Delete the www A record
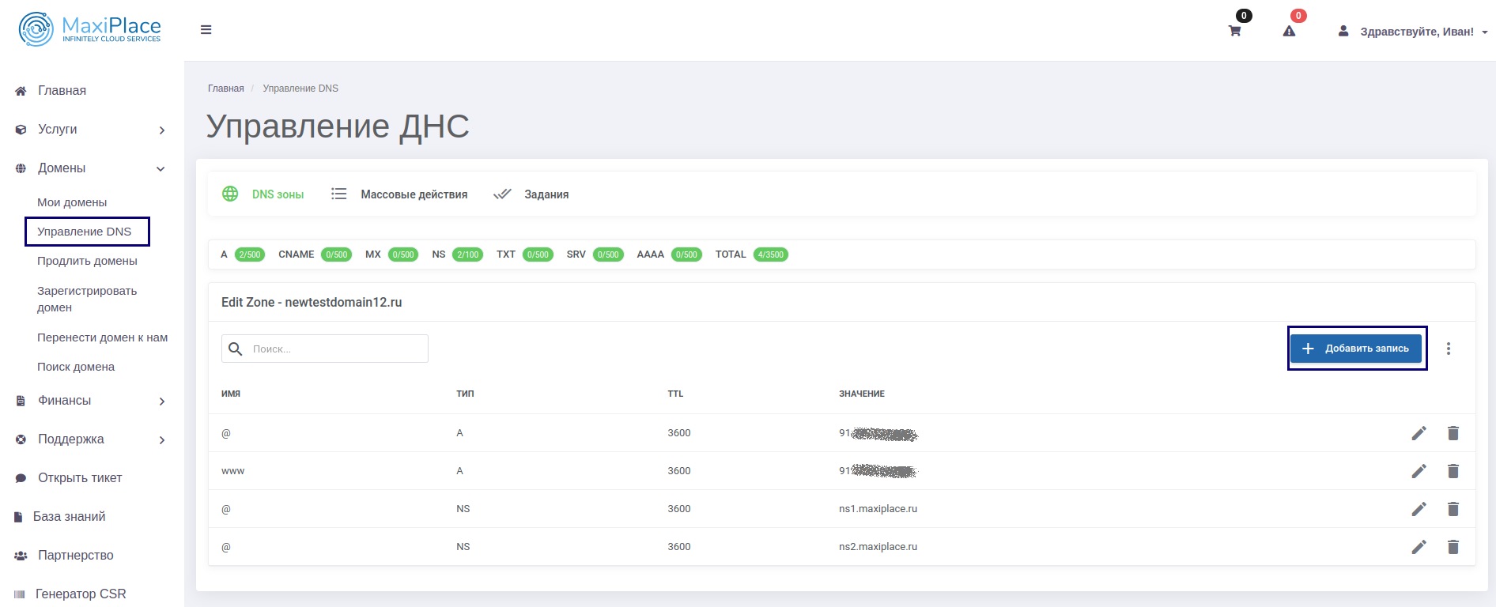The image size is (1496, 607). coord(1453,471)
